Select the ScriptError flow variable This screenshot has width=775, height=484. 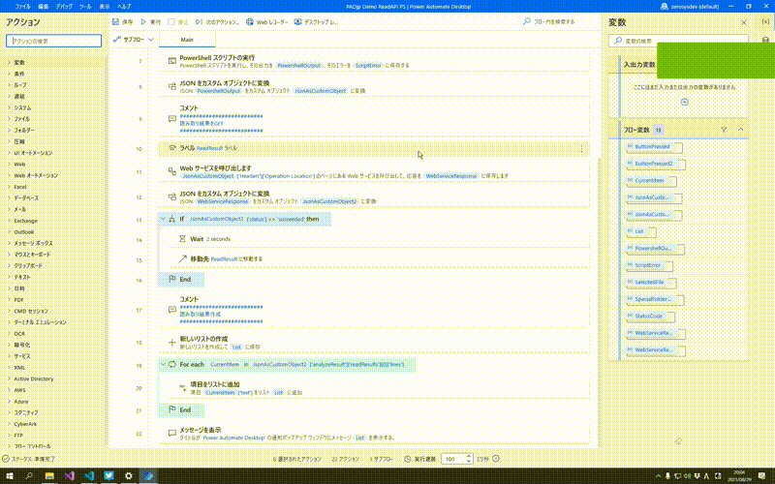(649, 265)
